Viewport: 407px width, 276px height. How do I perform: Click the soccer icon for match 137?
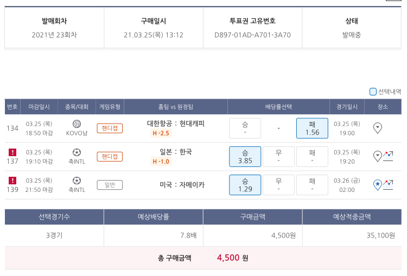[x=77, y=152]
